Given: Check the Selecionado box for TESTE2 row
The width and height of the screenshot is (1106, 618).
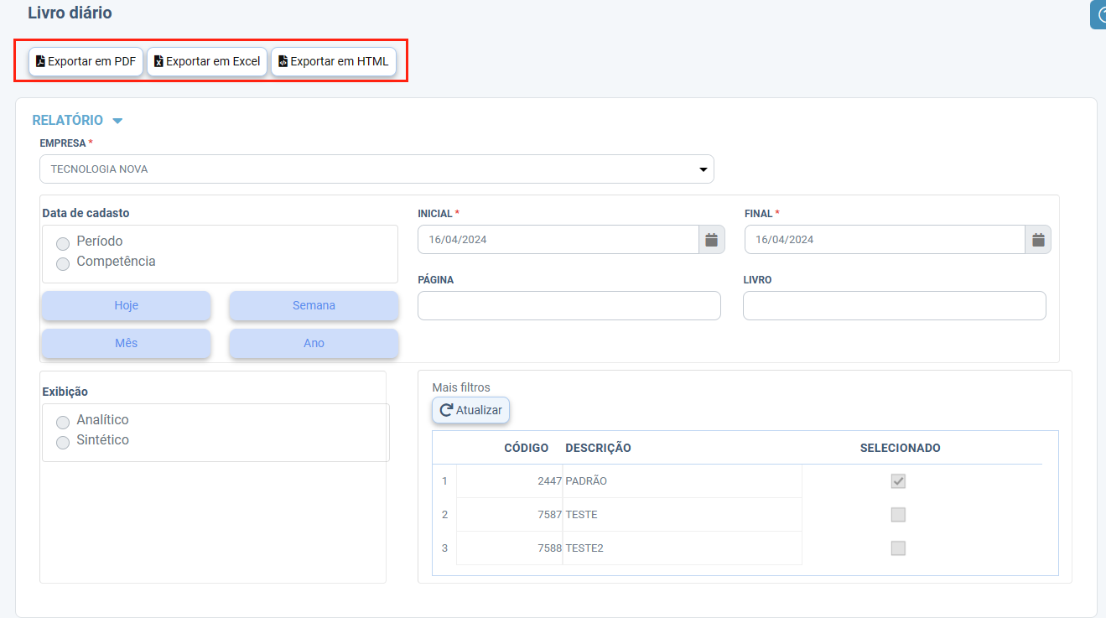Looking at the screenshot, I should tap(898, 548).
